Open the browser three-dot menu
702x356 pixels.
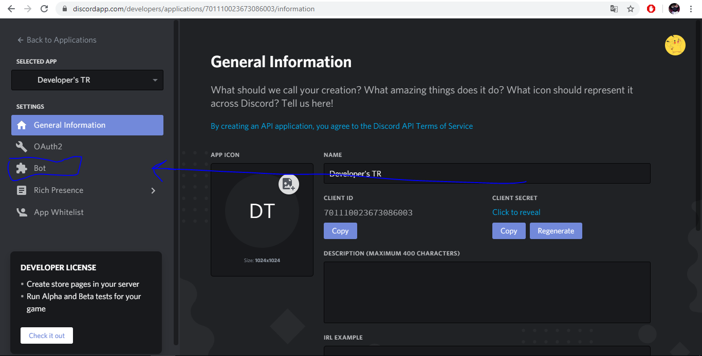(x=691, y=9)
